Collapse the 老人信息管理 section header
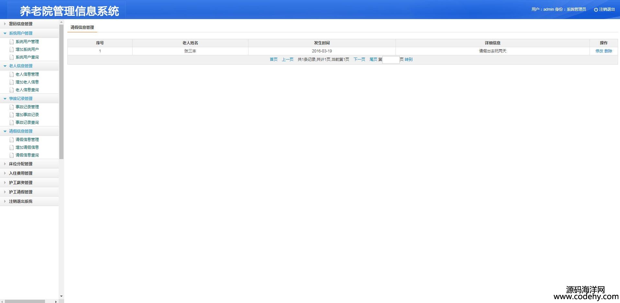 tap(29, 66)
